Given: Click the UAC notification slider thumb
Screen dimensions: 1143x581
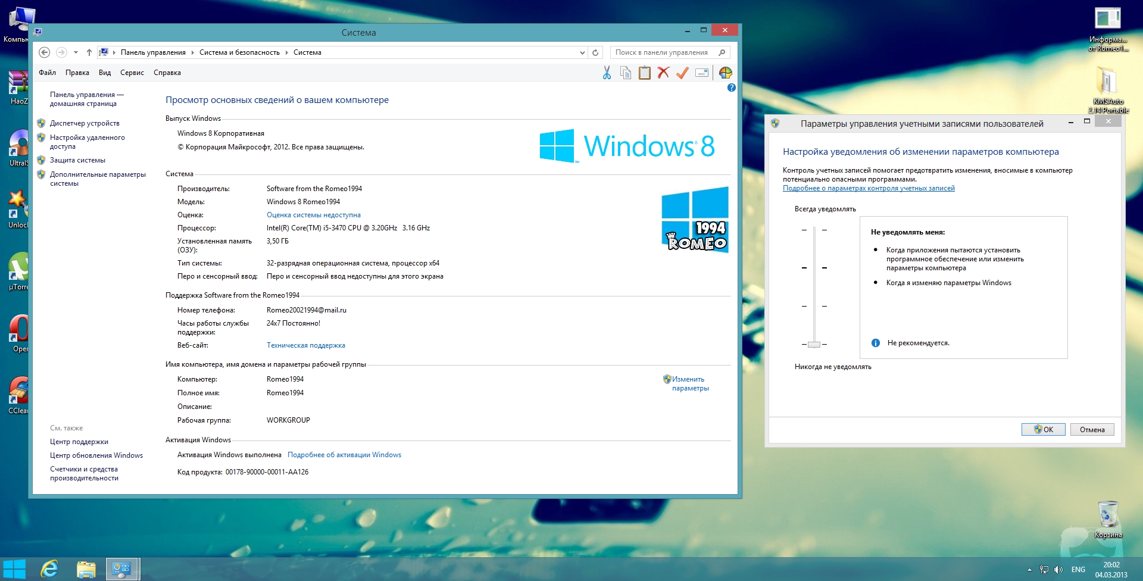Looking at the screenshot, I should [x=814, y=344].
